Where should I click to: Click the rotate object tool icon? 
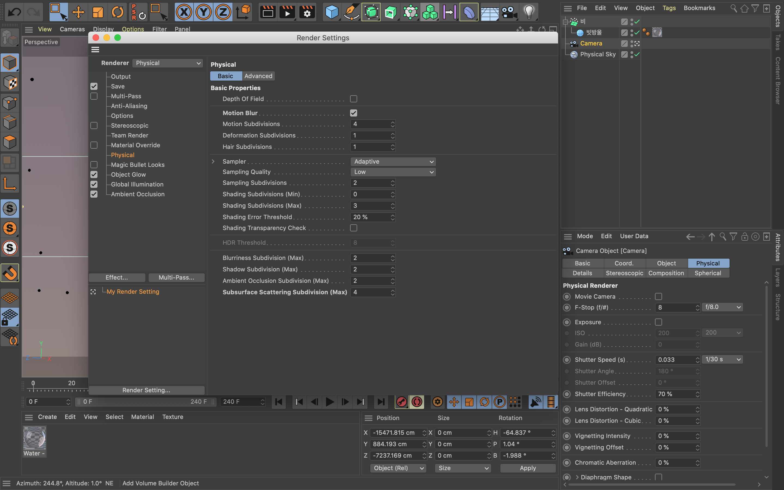[x=117, y=11]
